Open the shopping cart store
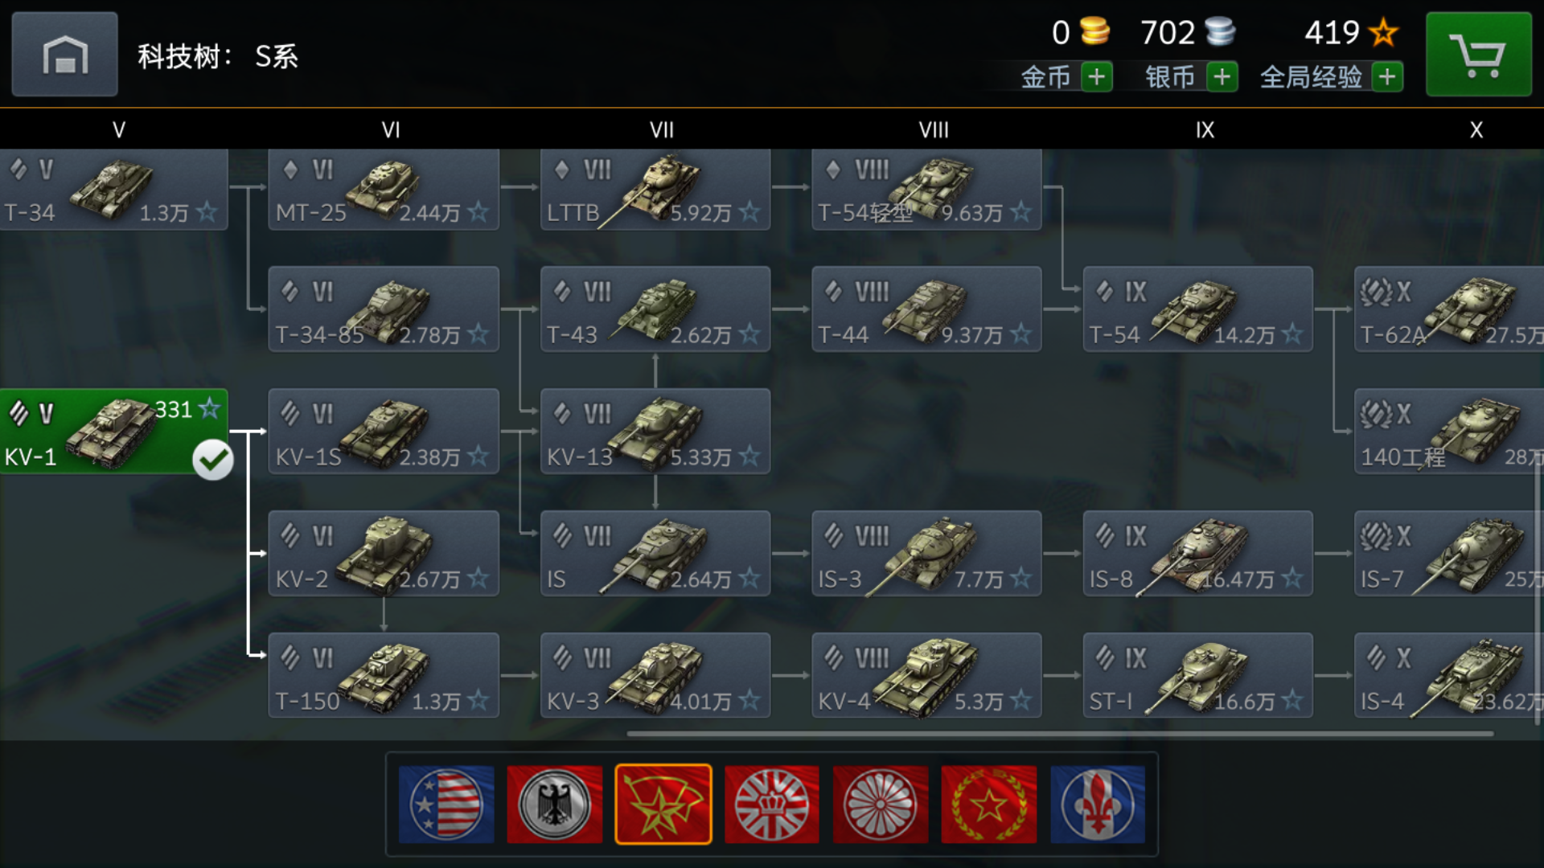1544x868 pixels. coord(1478,55)
